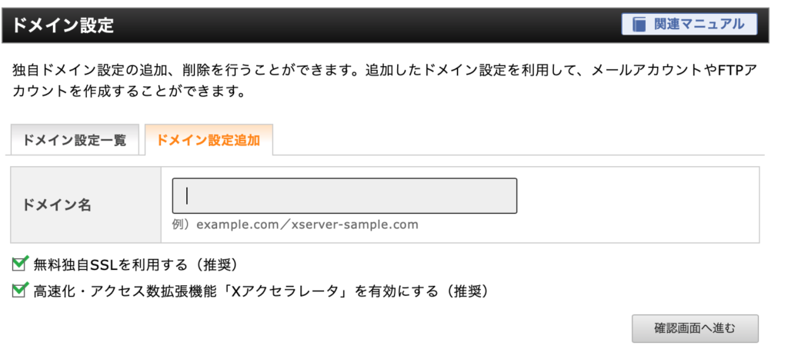The width and height of the screenshot is (788, 362).
Task: Proceed with the 確認画面へ進む button
Action: click(695, 329)
